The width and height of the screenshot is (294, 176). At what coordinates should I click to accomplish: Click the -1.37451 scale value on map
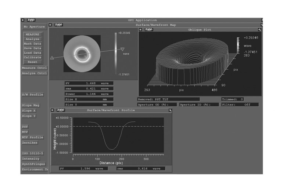pos(124,74)
